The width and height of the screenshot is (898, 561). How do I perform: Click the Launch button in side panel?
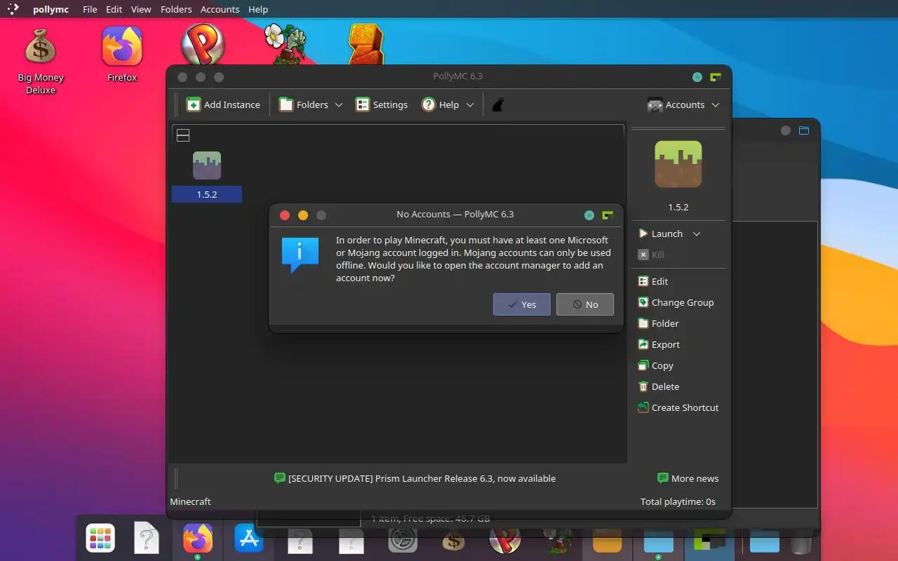point(661,234)
